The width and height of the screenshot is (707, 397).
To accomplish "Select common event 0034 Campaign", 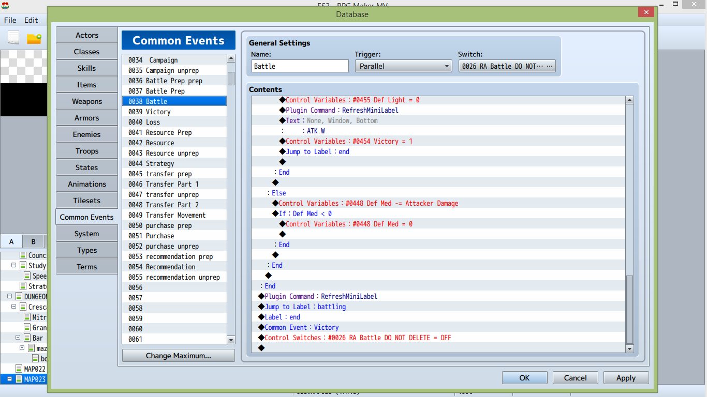I will (174, 60).
